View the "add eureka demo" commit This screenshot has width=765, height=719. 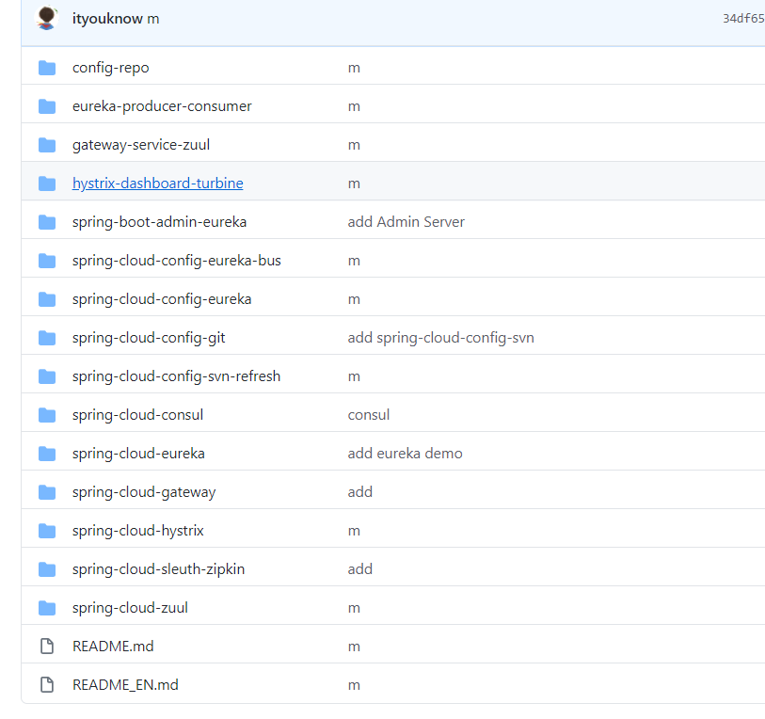pos(405,454)
